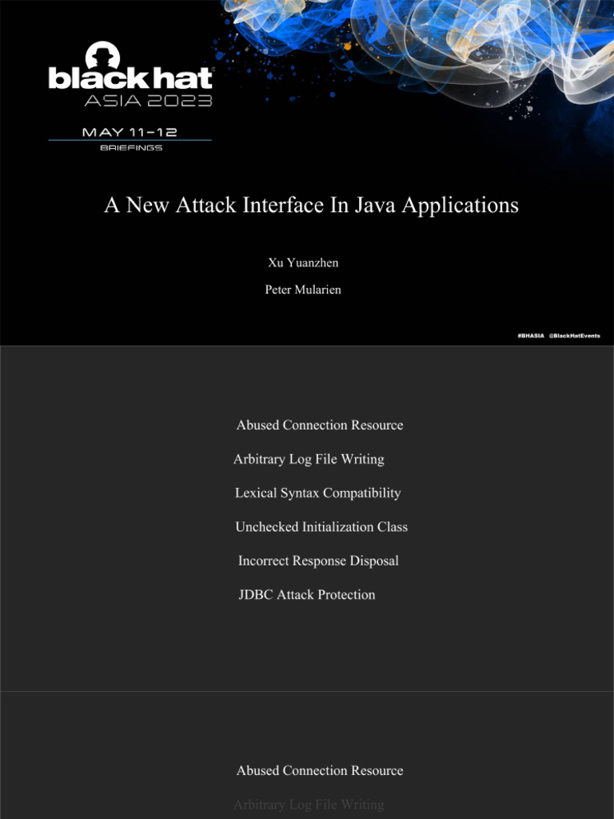
Task: Click the '#BHASIA' hashtag text
Action: click(x=531, y=336)
